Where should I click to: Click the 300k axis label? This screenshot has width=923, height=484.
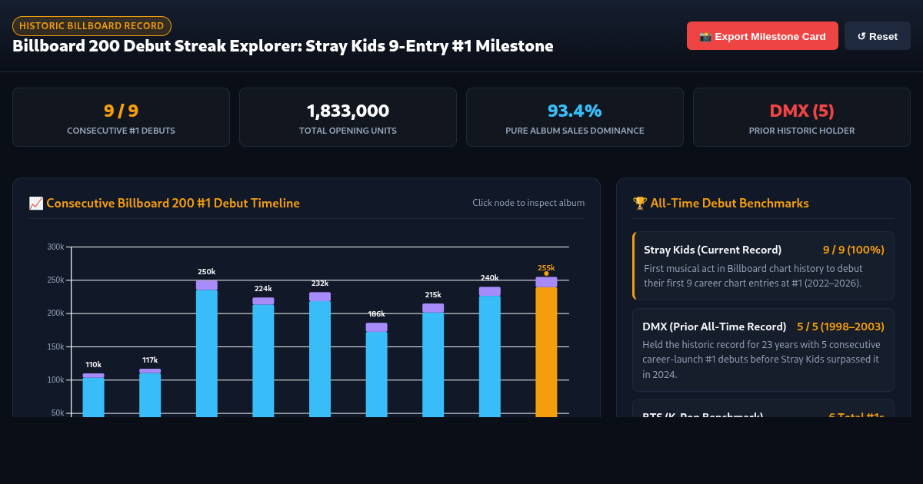click(x=55, y=247)
